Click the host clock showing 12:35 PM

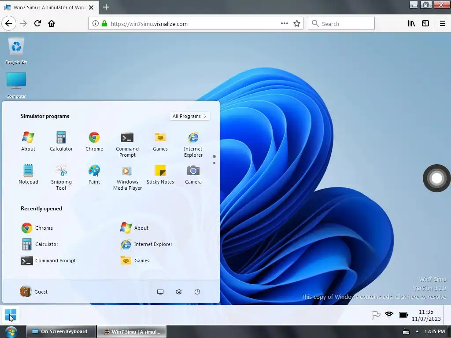click(434, 332)
